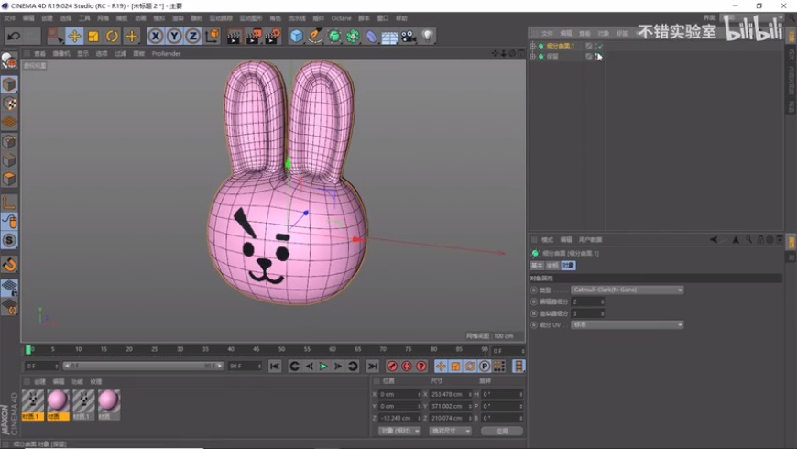Add a Light object

tap(428, 36)
